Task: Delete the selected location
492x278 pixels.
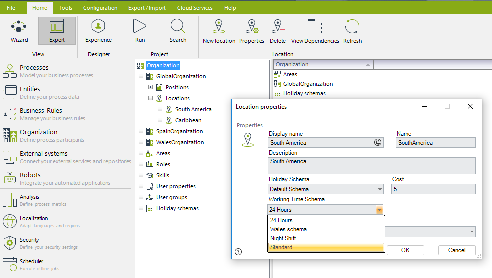Action: [x=278, y=31]
